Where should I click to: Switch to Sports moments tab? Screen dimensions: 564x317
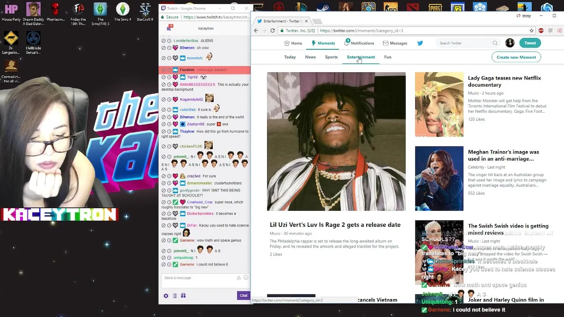[331, 57]
